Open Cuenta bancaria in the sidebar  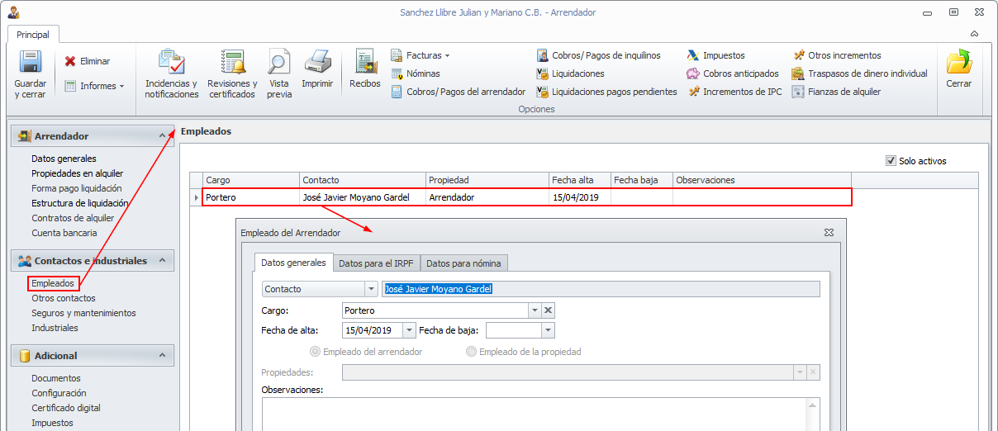pos(64,233)
